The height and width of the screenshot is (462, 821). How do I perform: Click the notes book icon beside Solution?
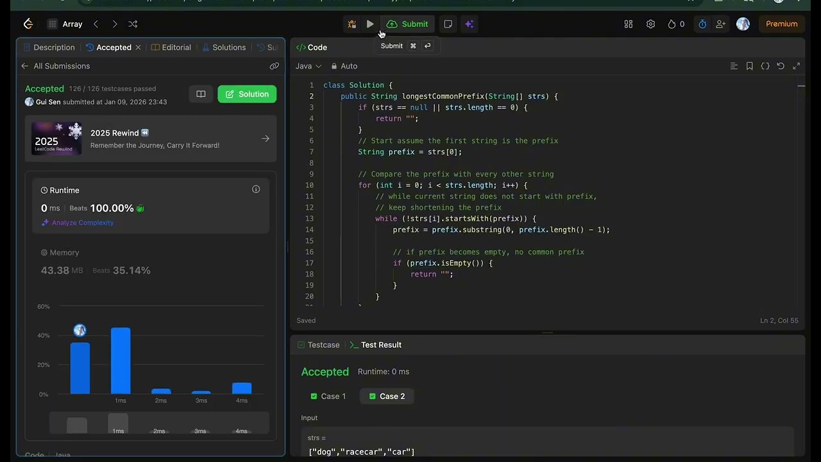(201, 94)
